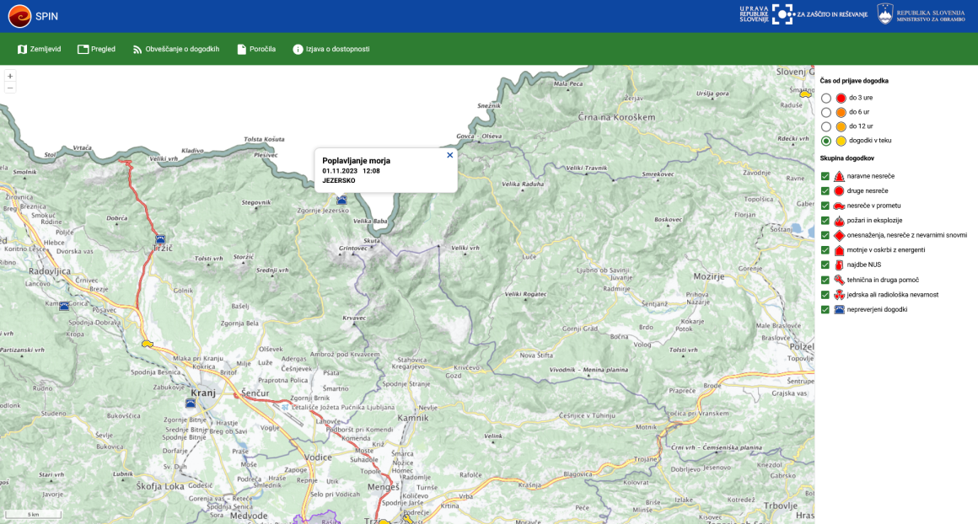This screenshot has width=978, height=524.
Task: Click the 'Kamnik' town label on map
Action: click(x=413, y=418)
